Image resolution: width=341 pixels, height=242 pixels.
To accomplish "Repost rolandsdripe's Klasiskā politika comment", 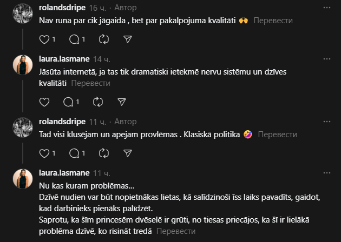I will (x=104, y=153).
